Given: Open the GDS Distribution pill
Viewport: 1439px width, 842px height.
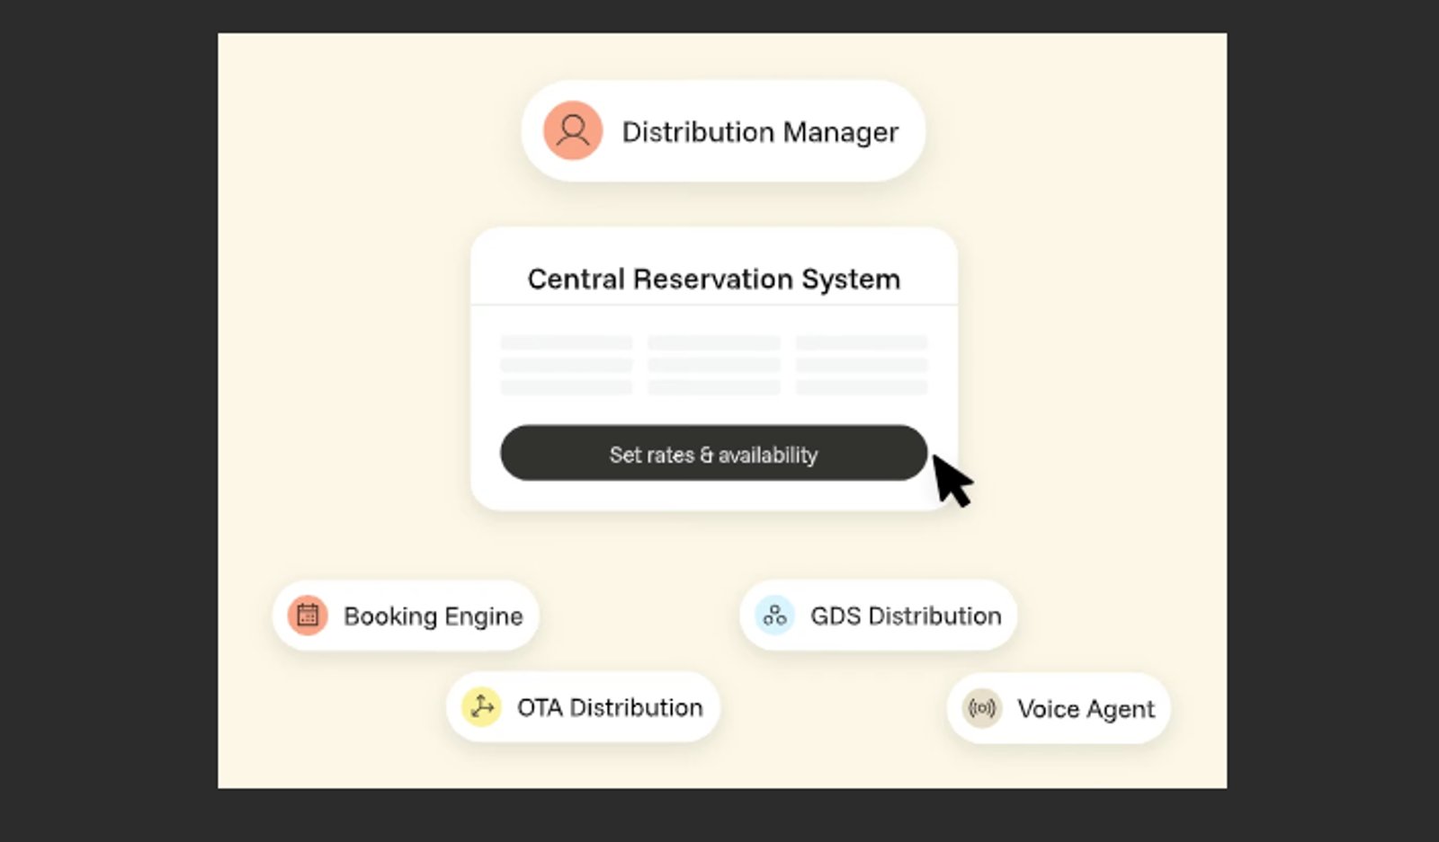Looking at the screenshot, I should (x=878, y=616).
